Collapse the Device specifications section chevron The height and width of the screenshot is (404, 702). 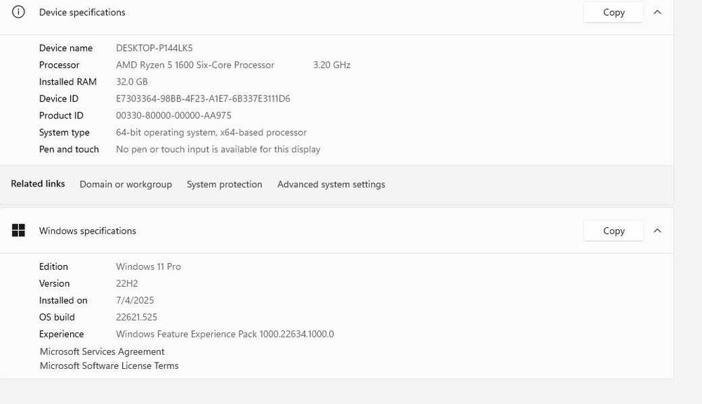point(657,13)
